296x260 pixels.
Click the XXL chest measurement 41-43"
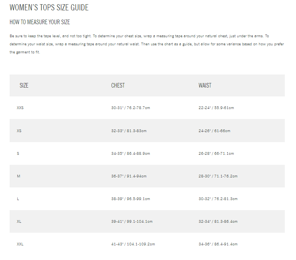pos(133,244)
